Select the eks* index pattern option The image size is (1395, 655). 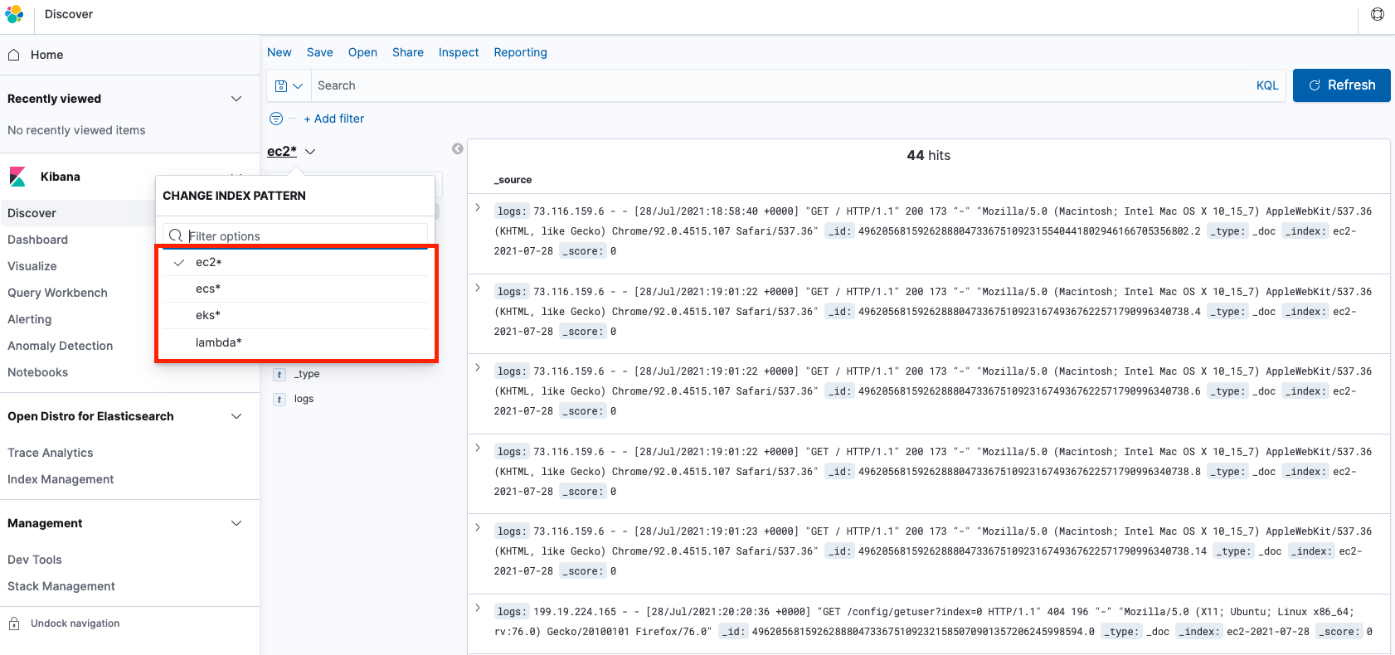(296, 315)
